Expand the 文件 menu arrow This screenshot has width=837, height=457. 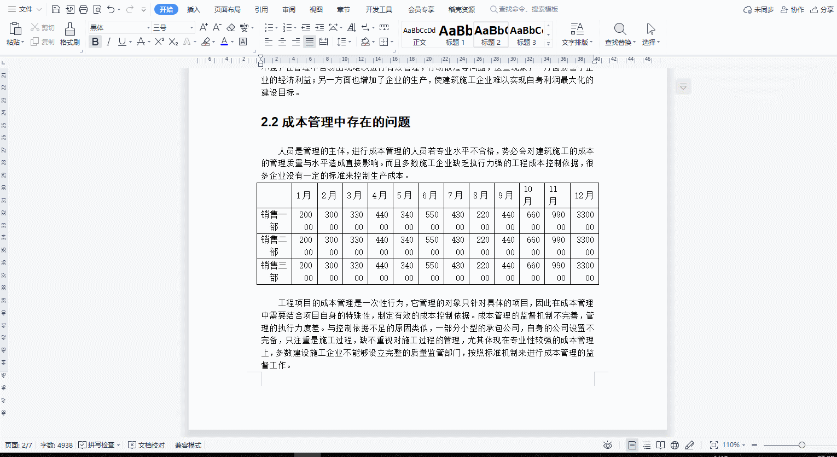point(39,9)
